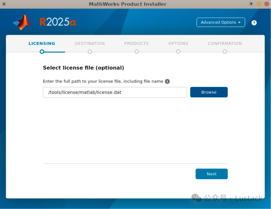Click the MATLAB logo icon
The image size is (271, 209).
point(22,22)
